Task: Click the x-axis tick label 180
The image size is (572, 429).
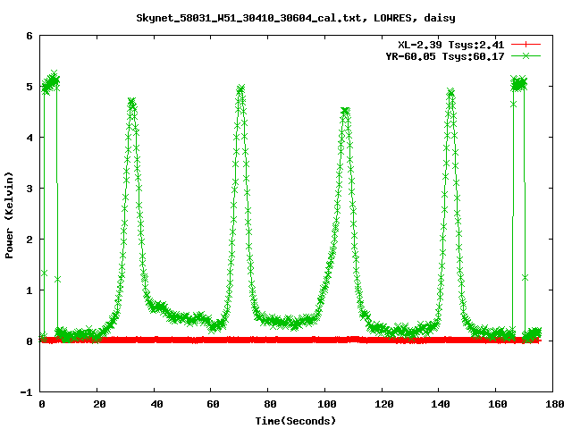Action: [554, 404]
